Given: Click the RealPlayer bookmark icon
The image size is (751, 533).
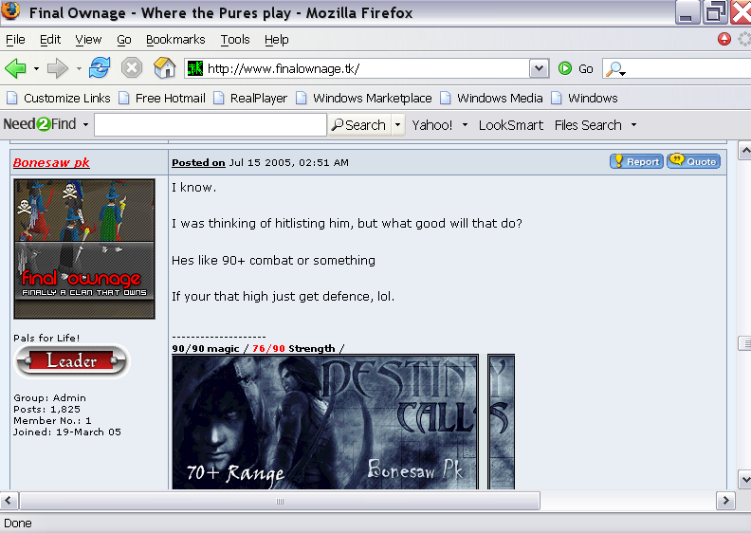Looking at the screenshot, I should pyautogui.click(x=219, y=98).
